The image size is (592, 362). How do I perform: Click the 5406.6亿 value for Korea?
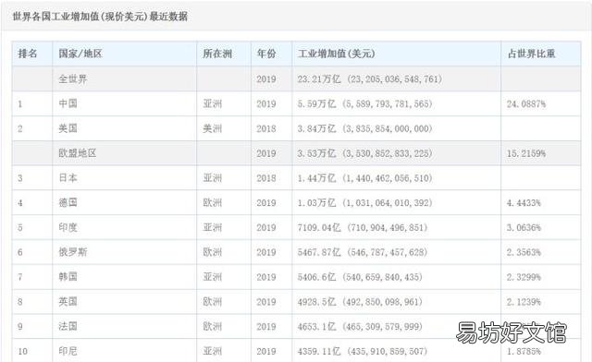pyautogui.click(x=360, y=277)
